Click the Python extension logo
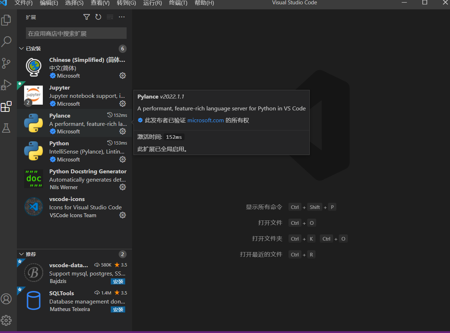 (x=33, y=151)
